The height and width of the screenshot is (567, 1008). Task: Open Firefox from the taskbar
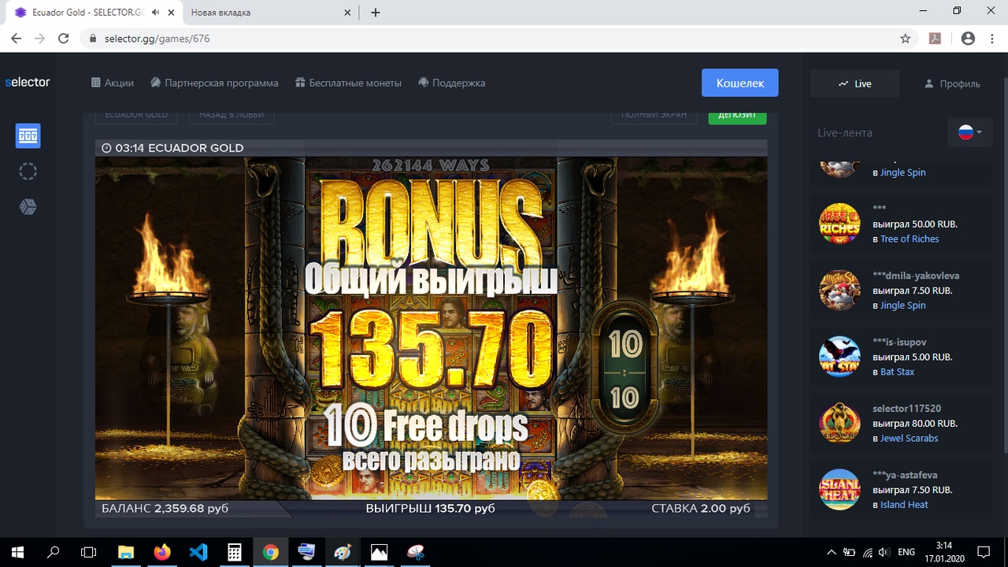tap(162, 552)
